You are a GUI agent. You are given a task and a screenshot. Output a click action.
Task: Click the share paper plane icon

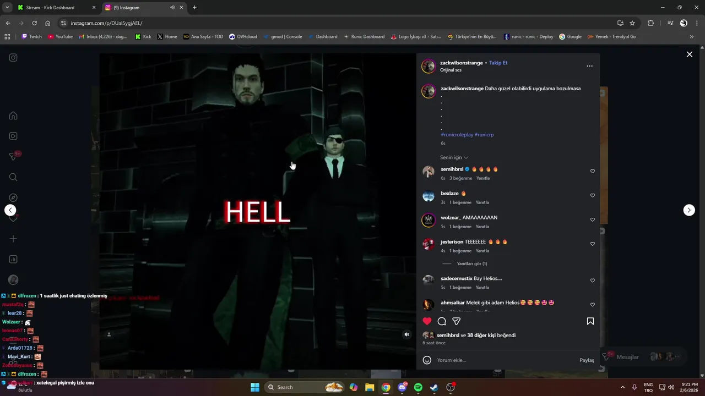457,321
